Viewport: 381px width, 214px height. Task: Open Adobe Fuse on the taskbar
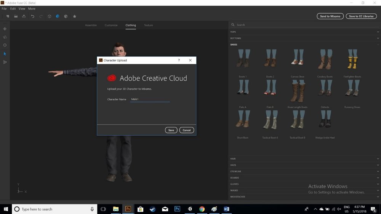[128, 209]
